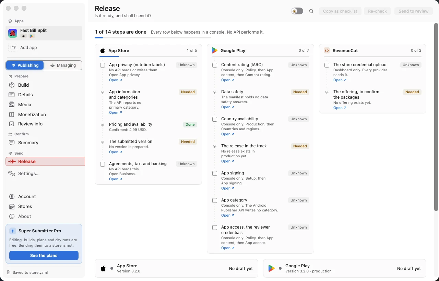The image size is (439, 281).
Task: Check the Country availability box
Action: point(215,119)
